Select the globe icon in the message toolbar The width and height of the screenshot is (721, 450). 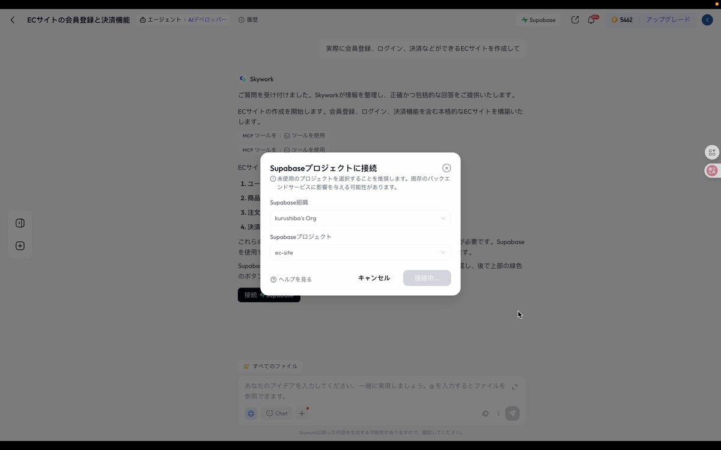click(251, 413)
